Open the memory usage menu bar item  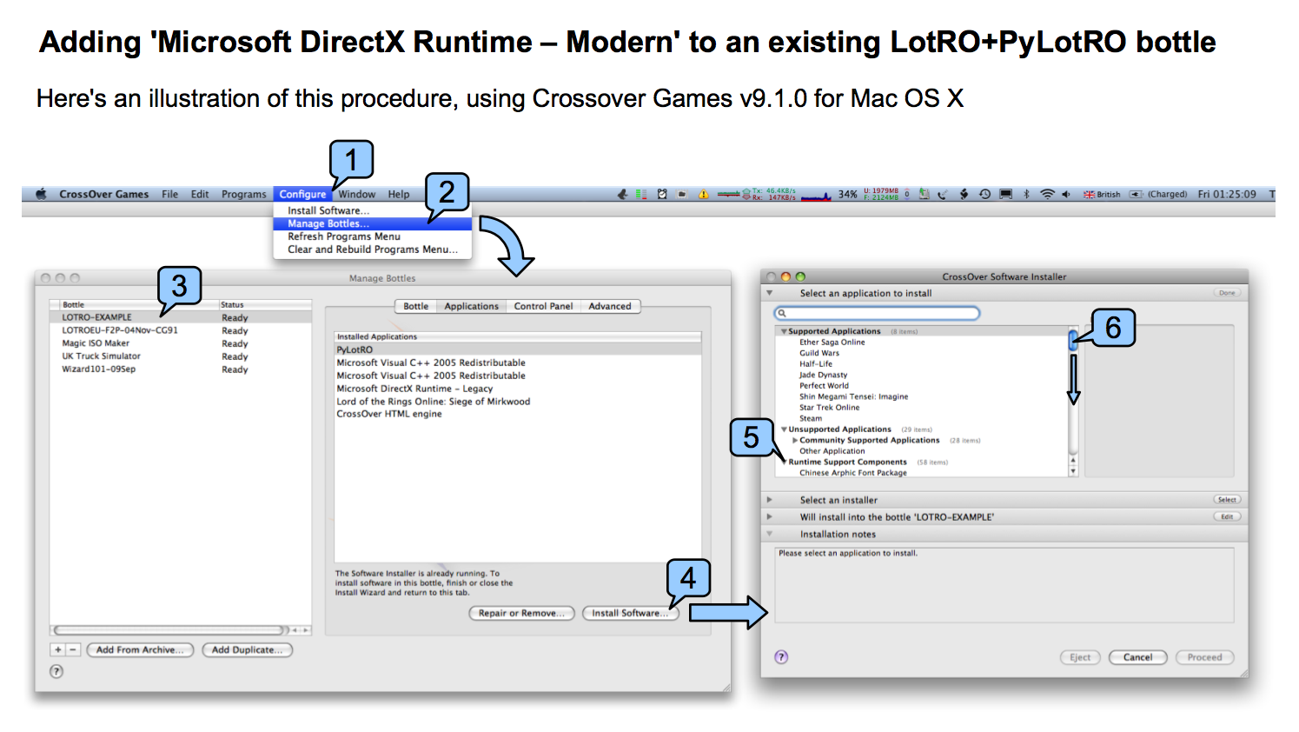880,194
